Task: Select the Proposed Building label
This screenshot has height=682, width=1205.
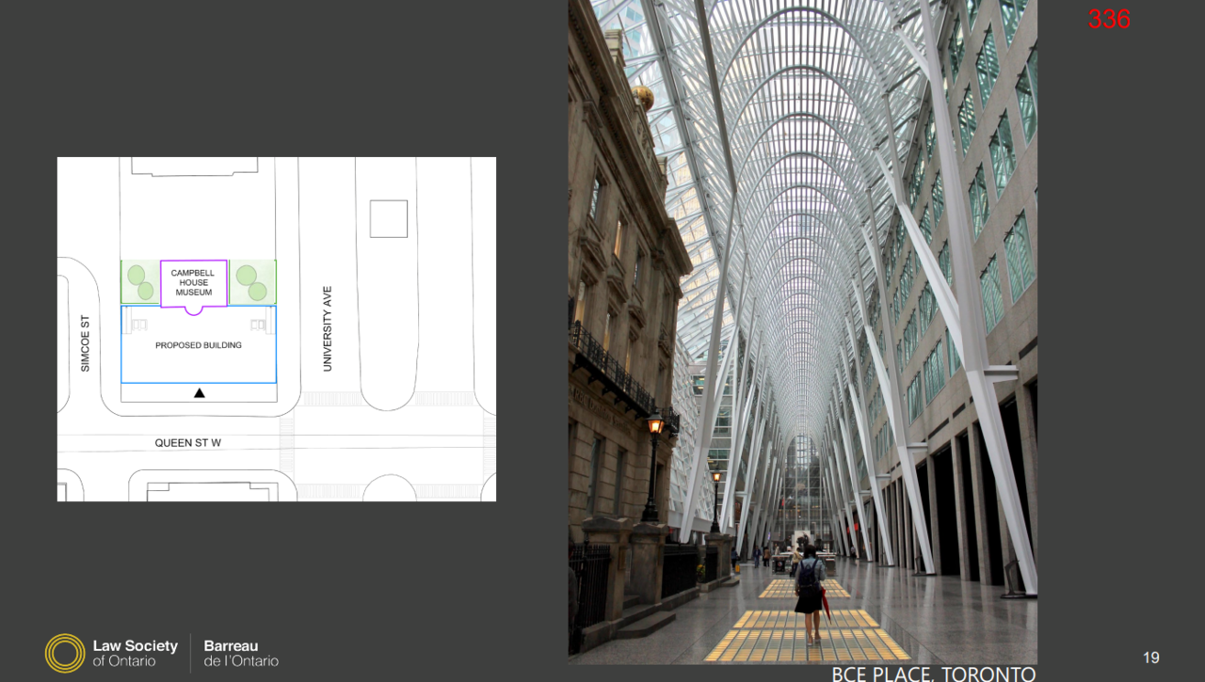Action: point(198,345)
